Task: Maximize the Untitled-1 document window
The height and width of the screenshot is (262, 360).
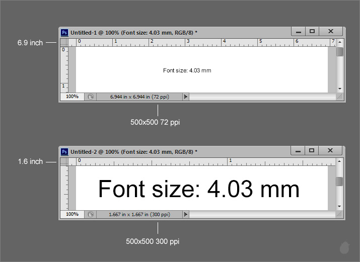Action: click(x=312, y=31)
